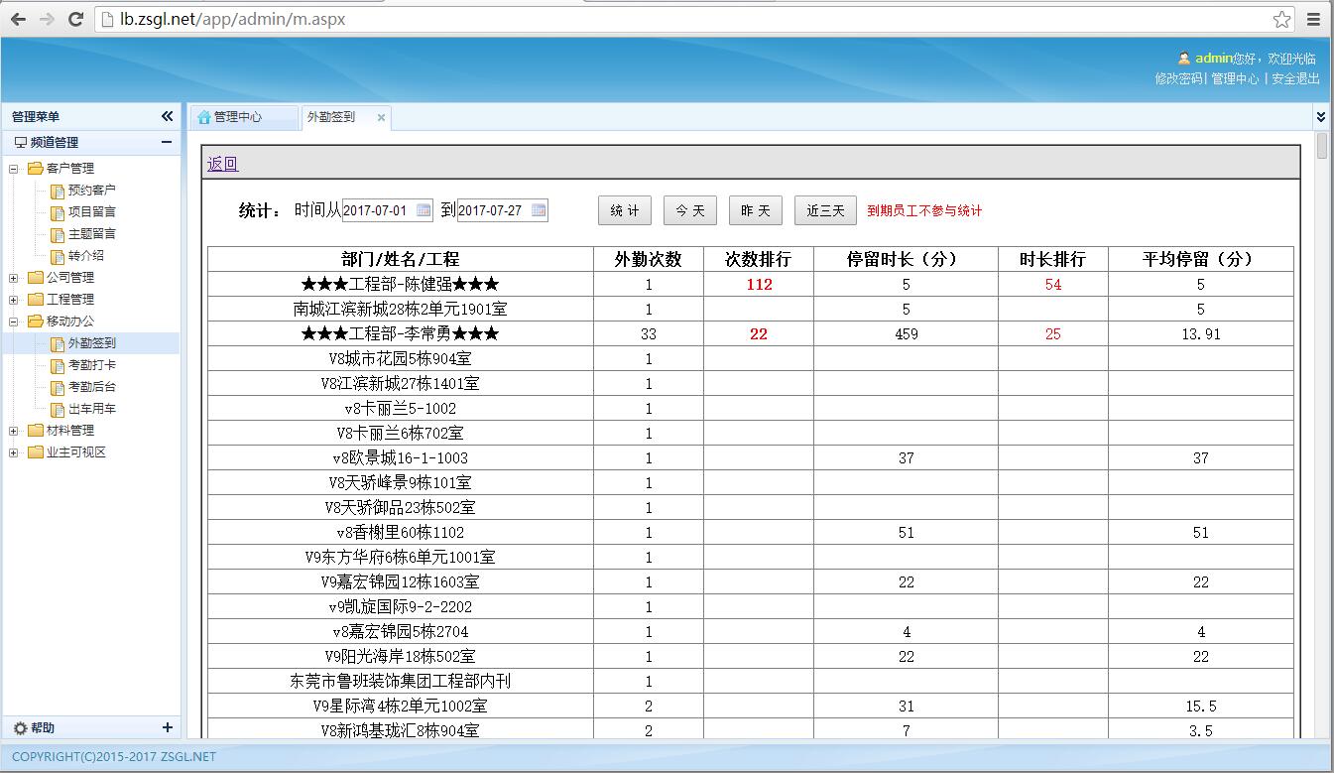Select 考勤打卡 in the sidebar
Image resolution: width=1334 pixels, height=773 pixels.
(x=91, y=365)
